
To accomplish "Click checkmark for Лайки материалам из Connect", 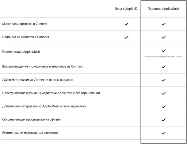I will 163,80.
